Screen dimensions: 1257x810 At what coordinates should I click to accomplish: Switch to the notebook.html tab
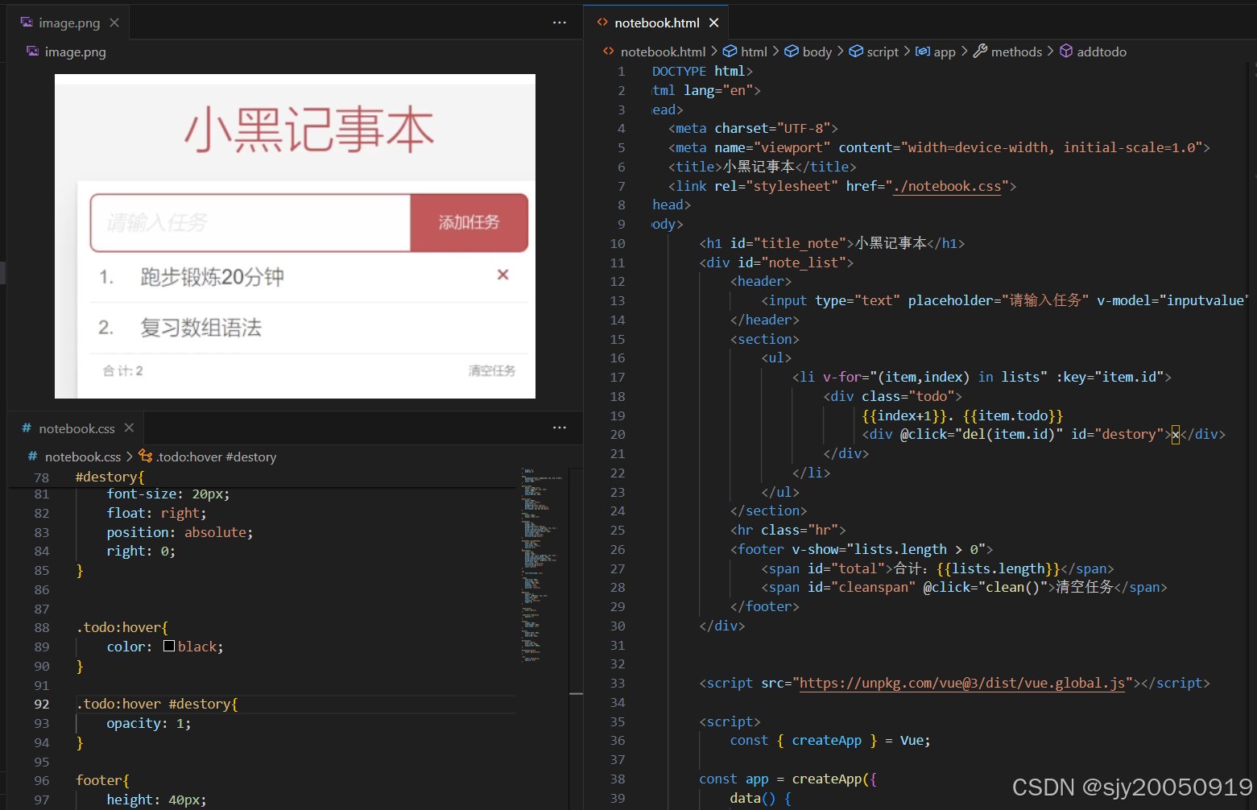click(x=657, y=23)
